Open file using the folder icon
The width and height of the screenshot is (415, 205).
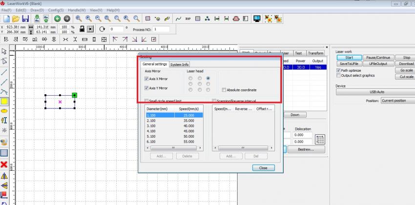pyautogui.click(x=15, y=19)
